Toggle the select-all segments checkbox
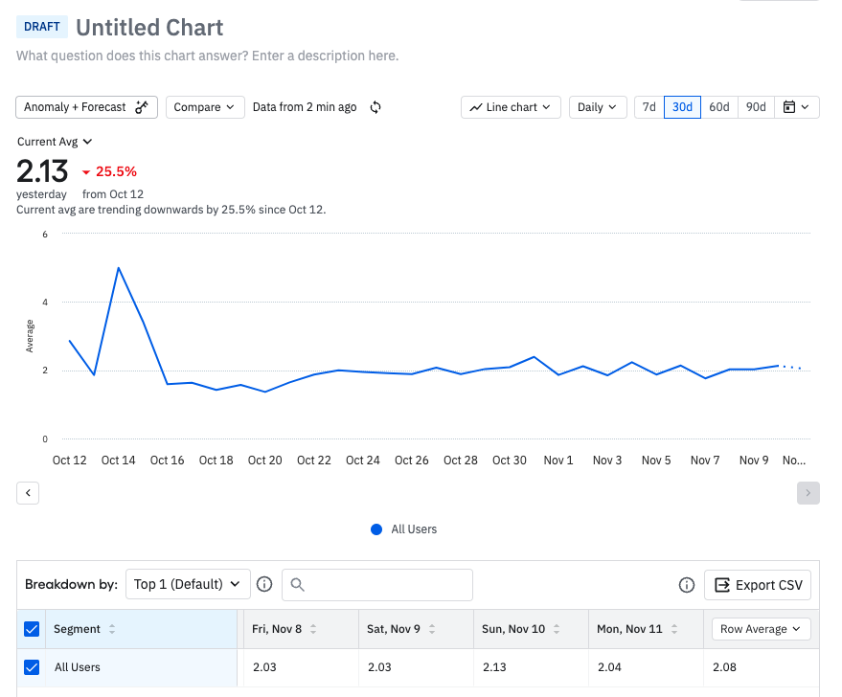The width and height of the screenshot is (842, 697). 32,629
